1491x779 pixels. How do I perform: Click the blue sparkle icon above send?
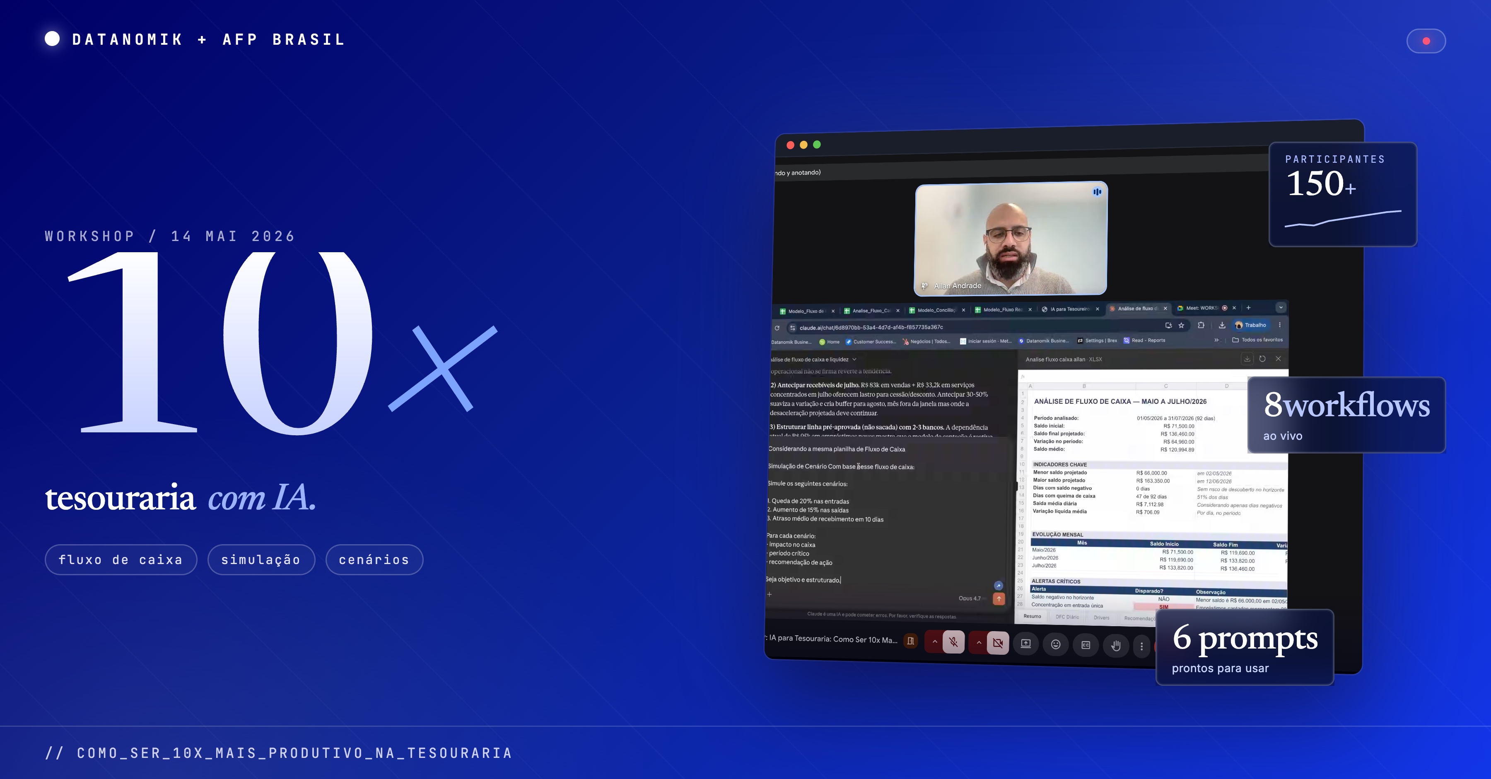[x=999, y=586]
